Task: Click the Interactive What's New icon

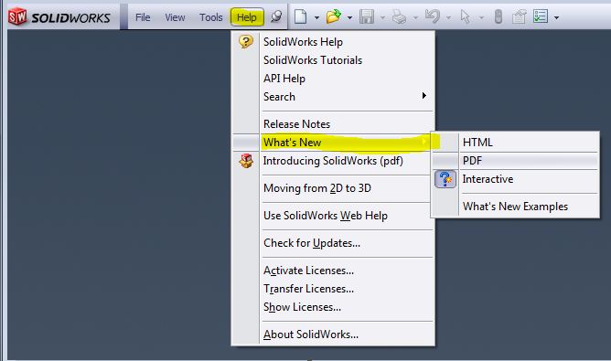Action: (445, 179)
